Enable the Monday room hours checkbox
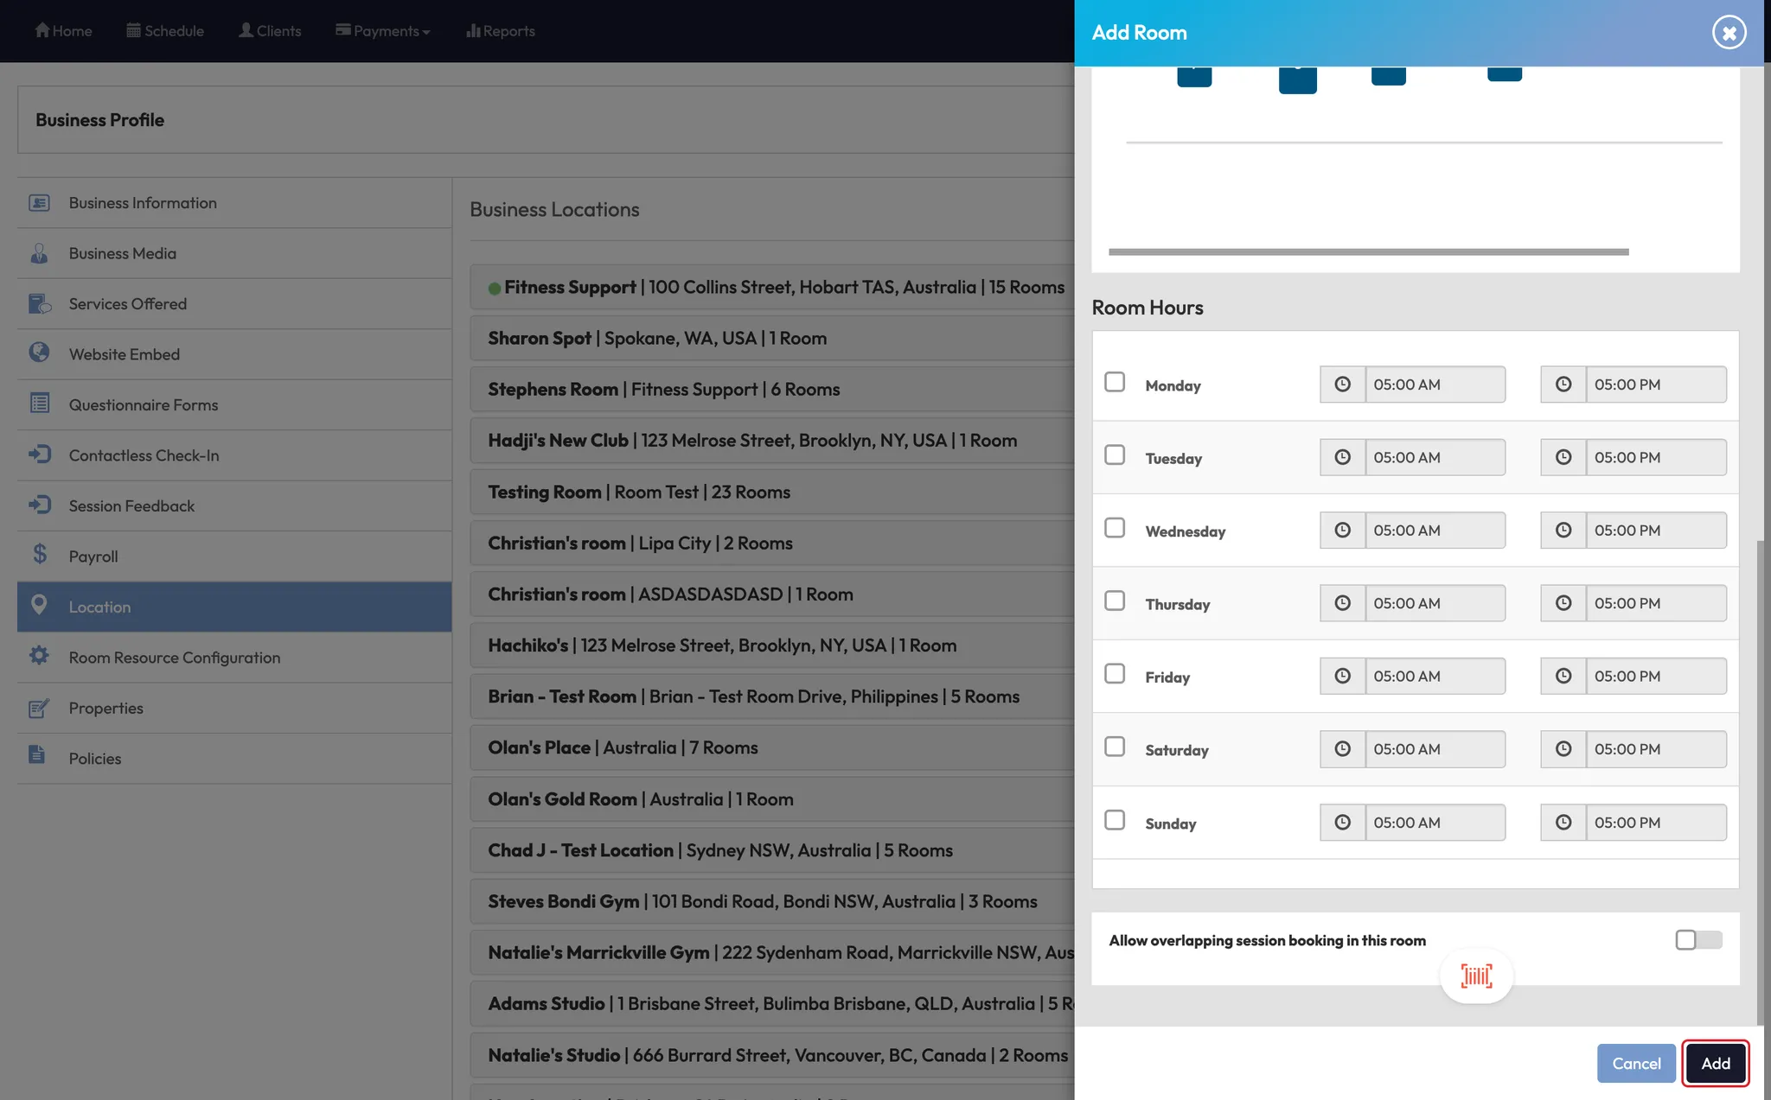The width and height of the screenshot is (1771, 1100). click(x=1115, y=382)
